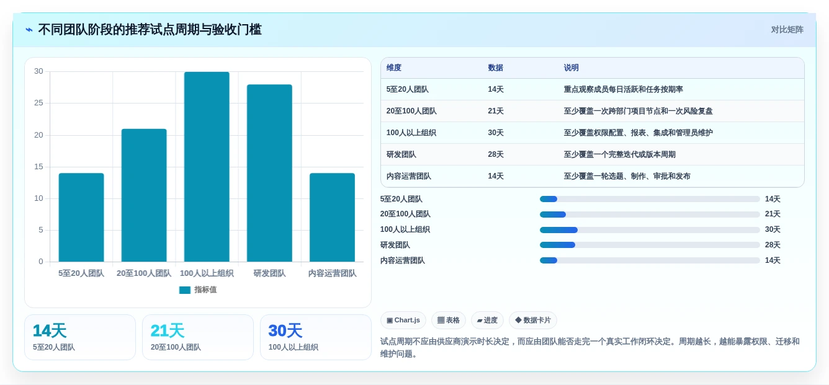This screenshot has height=385, width=829.
Task: Click the 14天 data card for 5至20人团队
Action: click(x=80, y=337)
